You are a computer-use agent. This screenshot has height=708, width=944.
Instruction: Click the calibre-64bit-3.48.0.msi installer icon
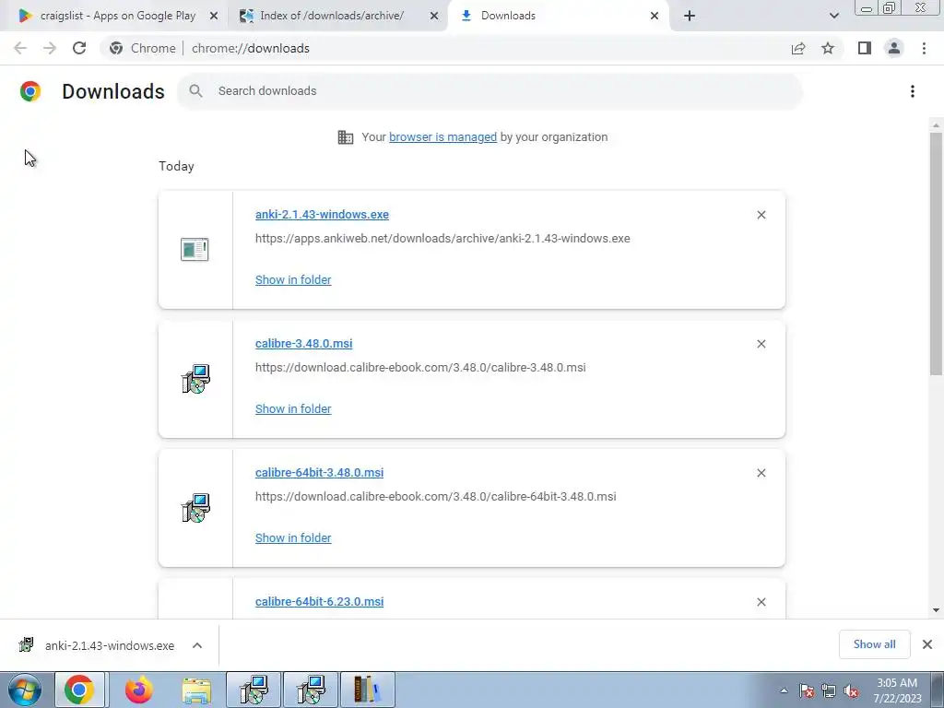tap(195, 508)
